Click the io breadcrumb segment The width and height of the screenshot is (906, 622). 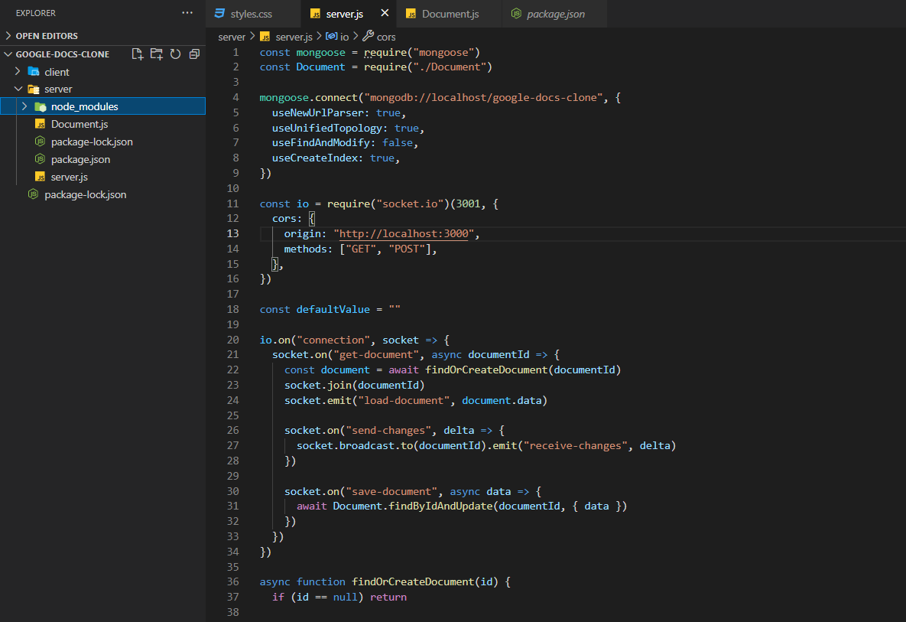click(x=344, y=37)
